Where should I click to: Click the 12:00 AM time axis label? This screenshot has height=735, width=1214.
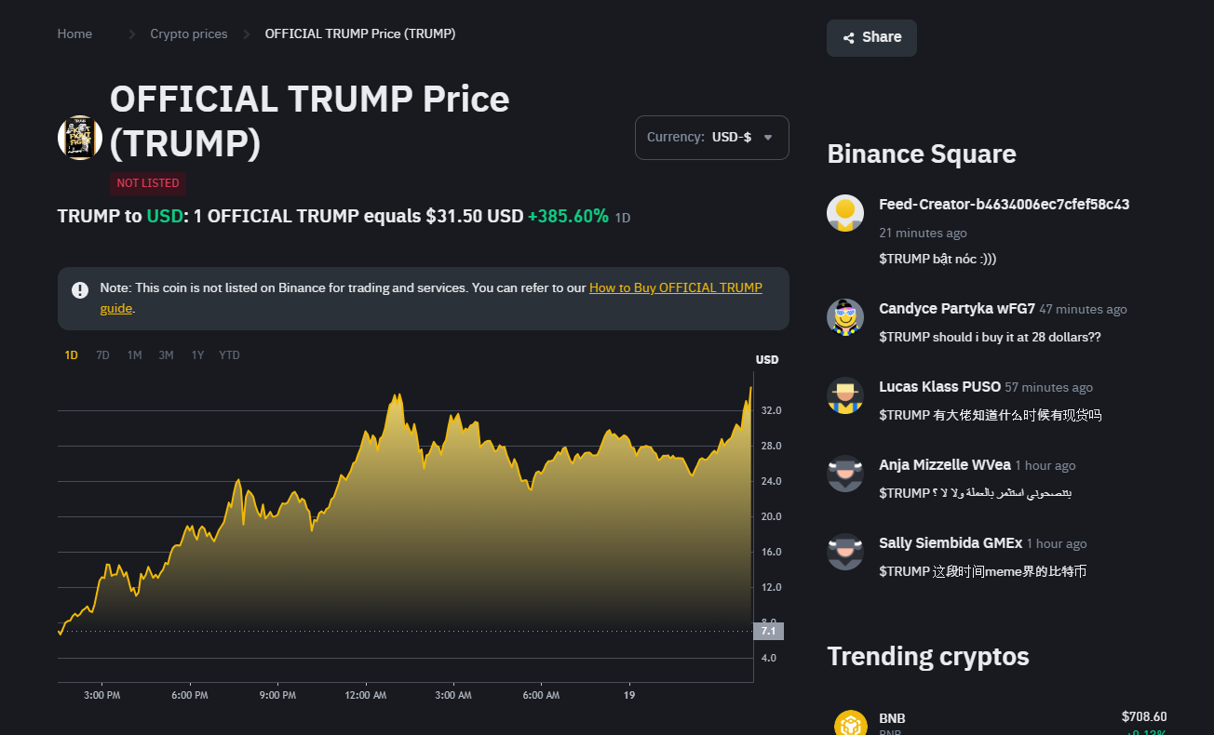point(365,695)
